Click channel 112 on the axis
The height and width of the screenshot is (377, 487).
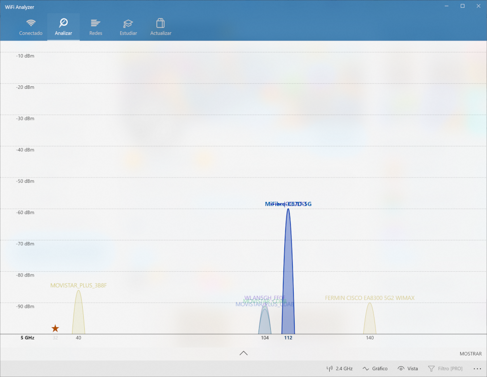[x=288, y=338]
